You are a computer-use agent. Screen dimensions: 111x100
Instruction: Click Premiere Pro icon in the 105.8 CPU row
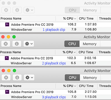[7, 92]
